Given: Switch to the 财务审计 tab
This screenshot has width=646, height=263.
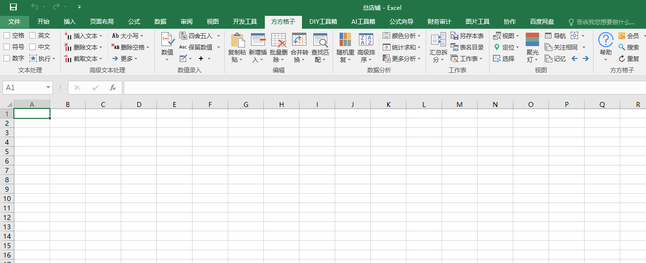Looking at the screenshot, I should tap(440, 22).
